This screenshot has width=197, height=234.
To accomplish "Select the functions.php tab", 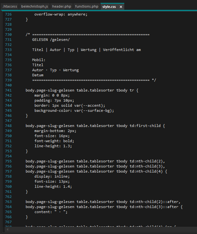I will 87,7.
